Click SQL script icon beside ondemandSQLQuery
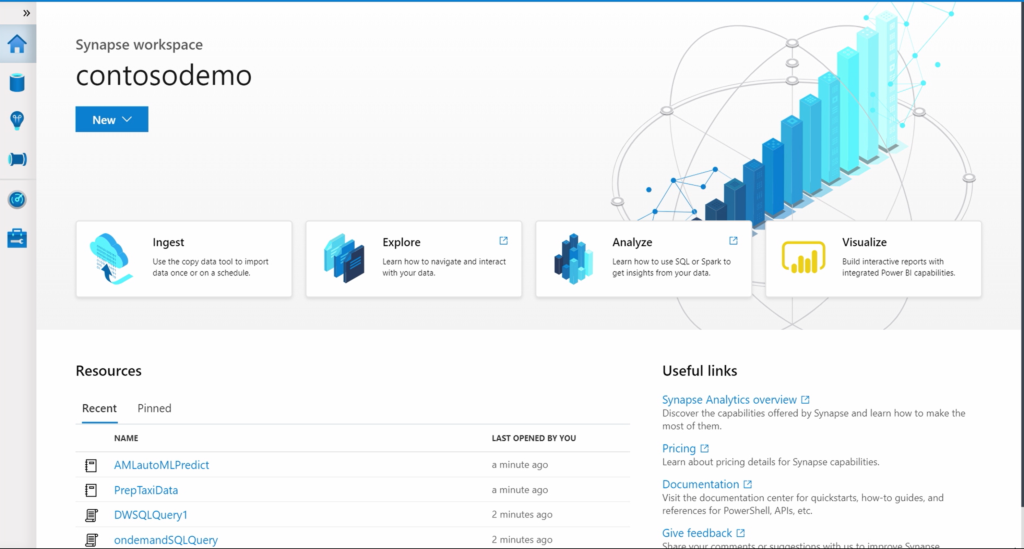Viewport: 1024px width, 549px height. (x=92, y=540)
